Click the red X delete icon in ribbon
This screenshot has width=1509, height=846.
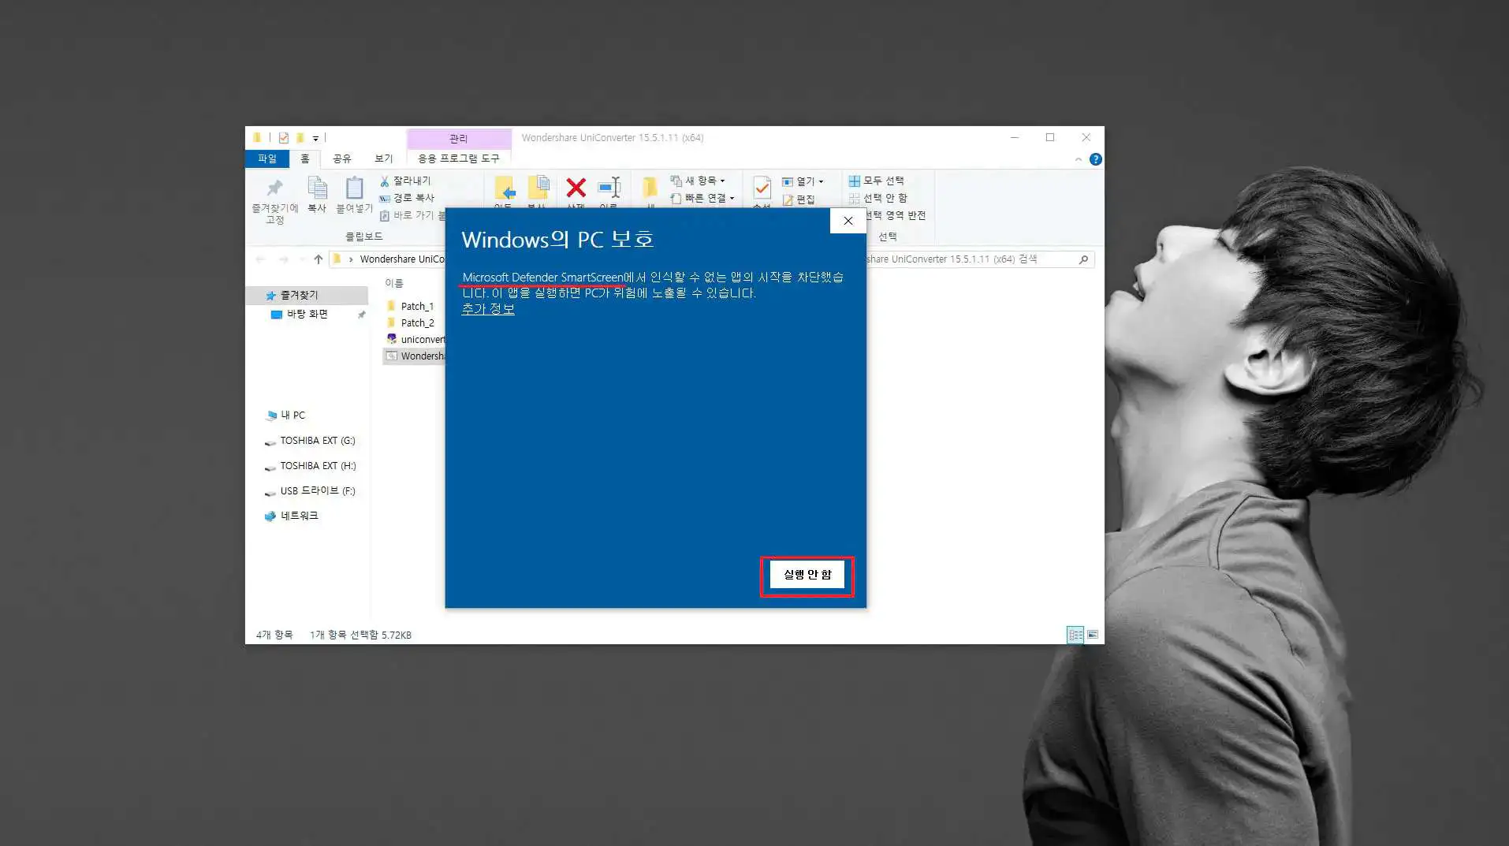coord(576,188)
